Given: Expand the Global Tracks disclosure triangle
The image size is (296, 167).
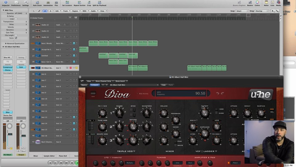Looking at the screenshot, I should [x=31, y=18].
